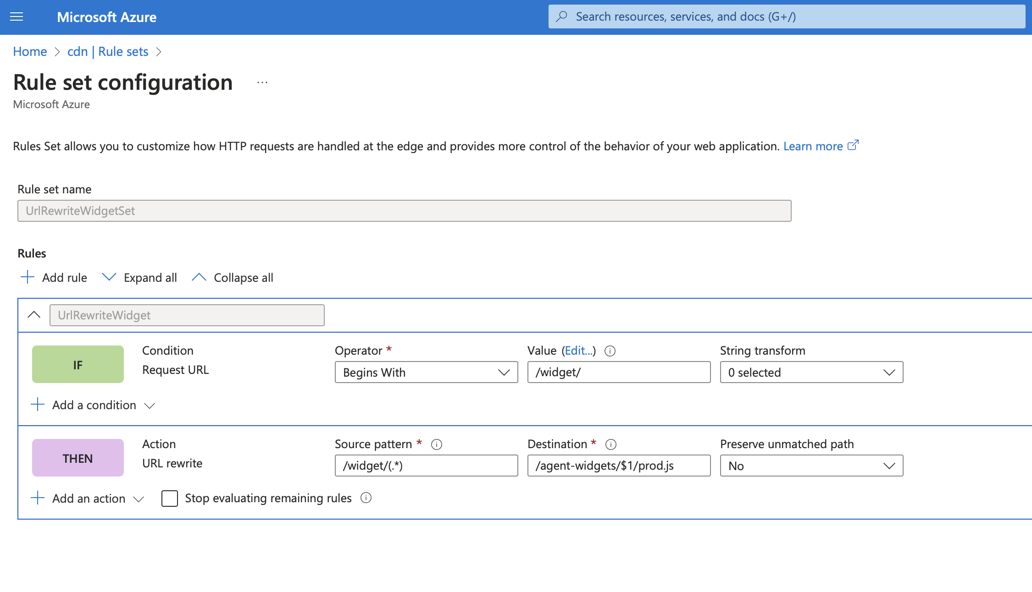Click the Rule set name field

(x=404, y=211)
